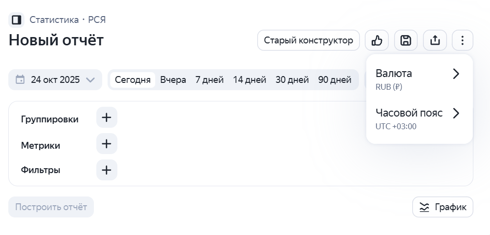490x235 pixels.
Task: Click the Статистика breadcrumb link
Action: point(54,20)
